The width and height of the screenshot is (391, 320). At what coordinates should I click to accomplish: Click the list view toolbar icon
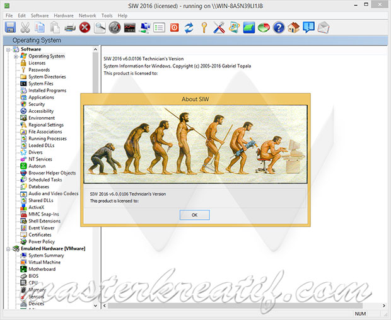click(160, 27)
